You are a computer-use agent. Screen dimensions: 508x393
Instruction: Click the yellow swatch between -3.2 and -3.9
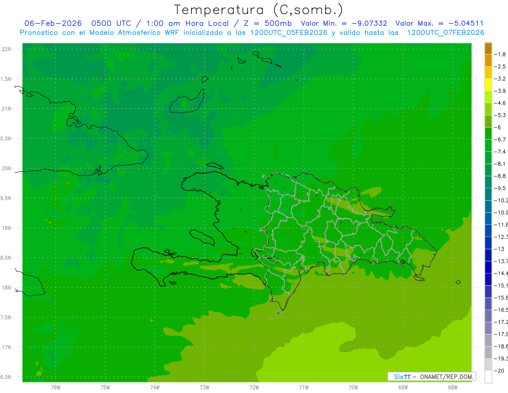[488, 85]
